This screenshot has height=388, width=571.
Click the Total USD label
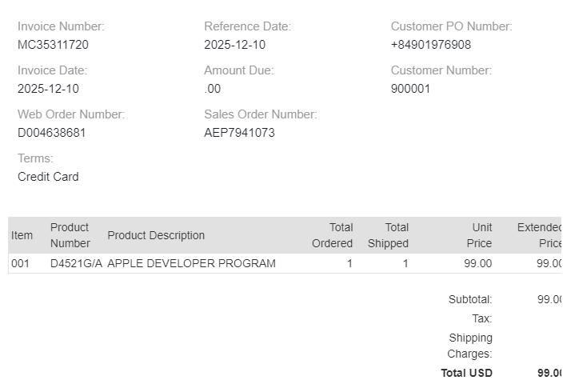(x=466, y=373)
